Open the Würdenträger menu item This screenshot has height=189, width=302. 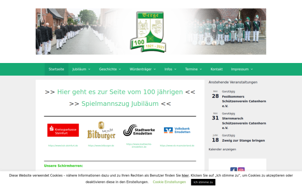[140, 69]
